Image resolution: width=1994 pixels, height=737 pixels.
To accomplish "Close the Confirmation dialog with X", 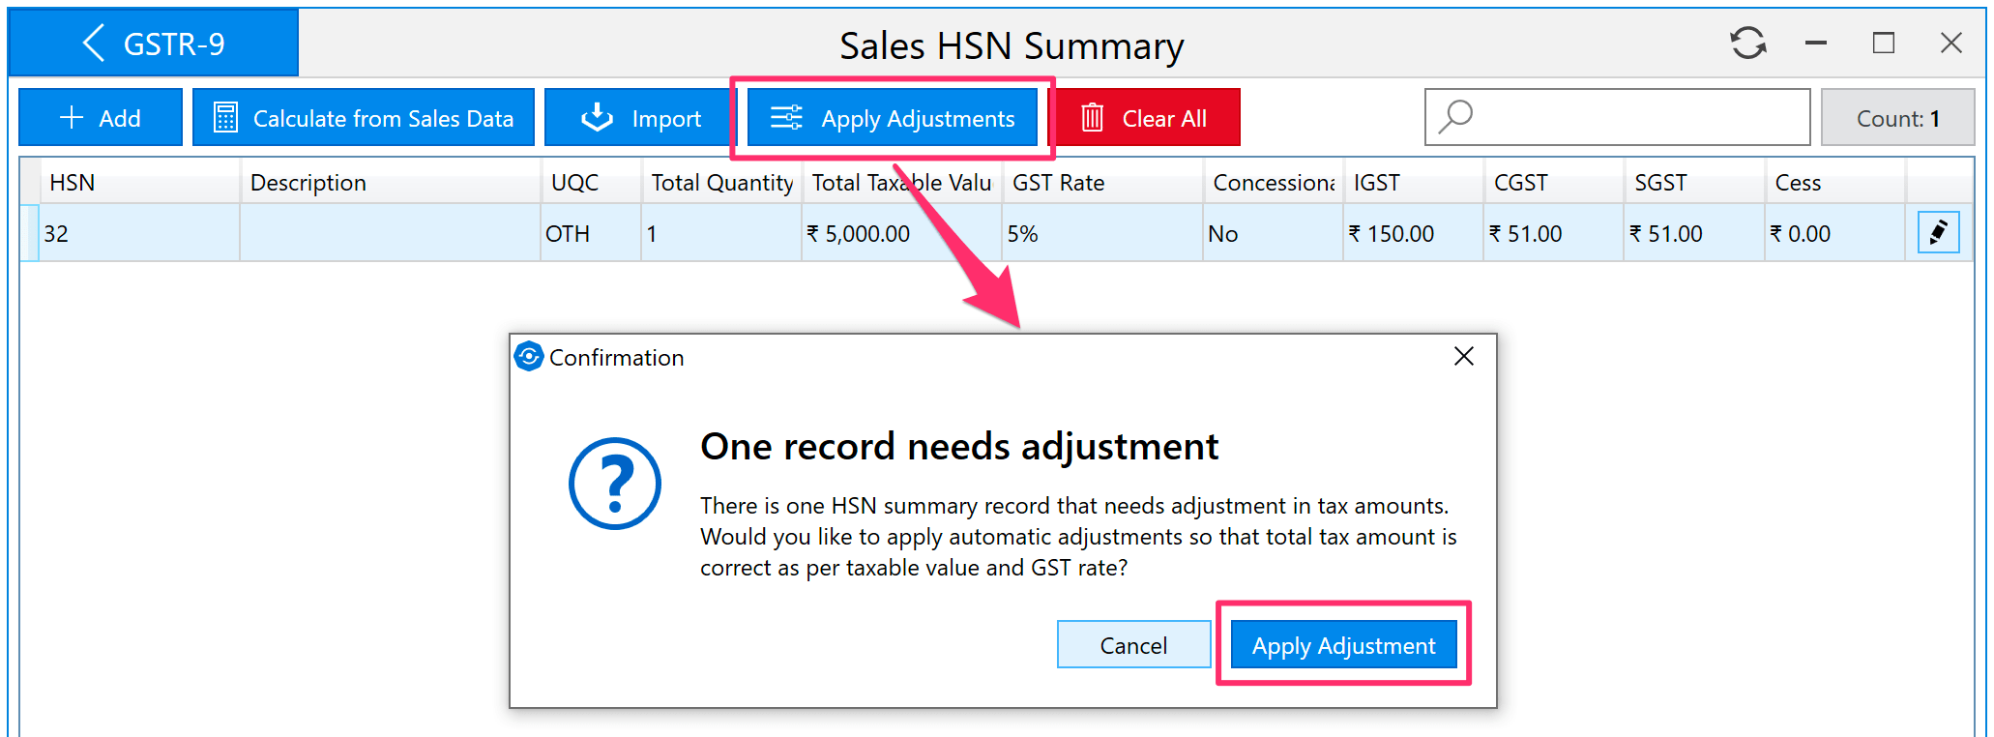I will pyautogui.click(x=1463, y=357).
